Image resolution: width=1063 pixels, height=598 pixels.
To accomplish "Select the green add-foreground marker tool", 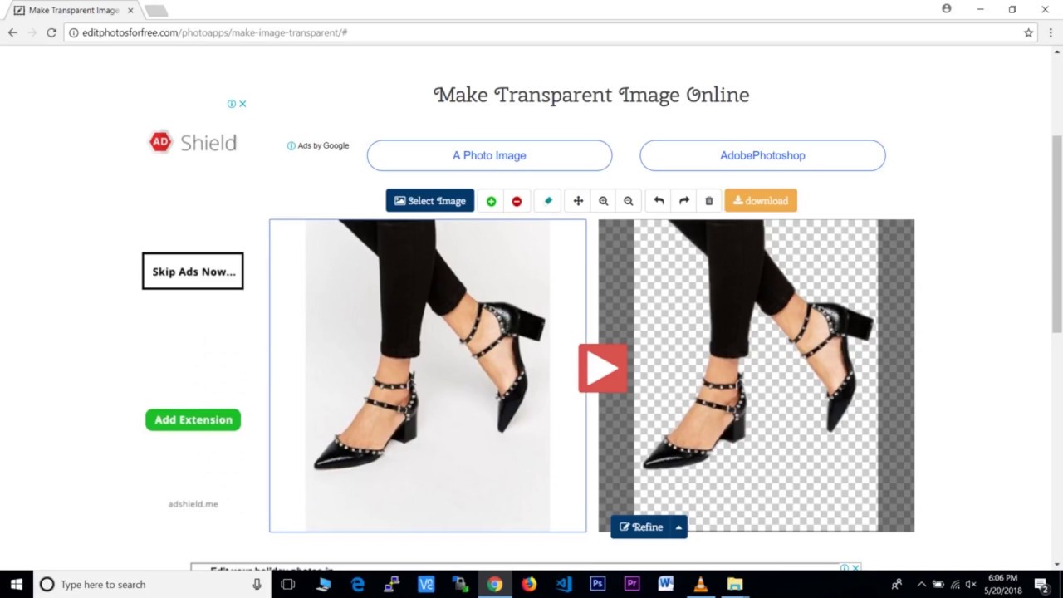I will click(x=491, y=201).
